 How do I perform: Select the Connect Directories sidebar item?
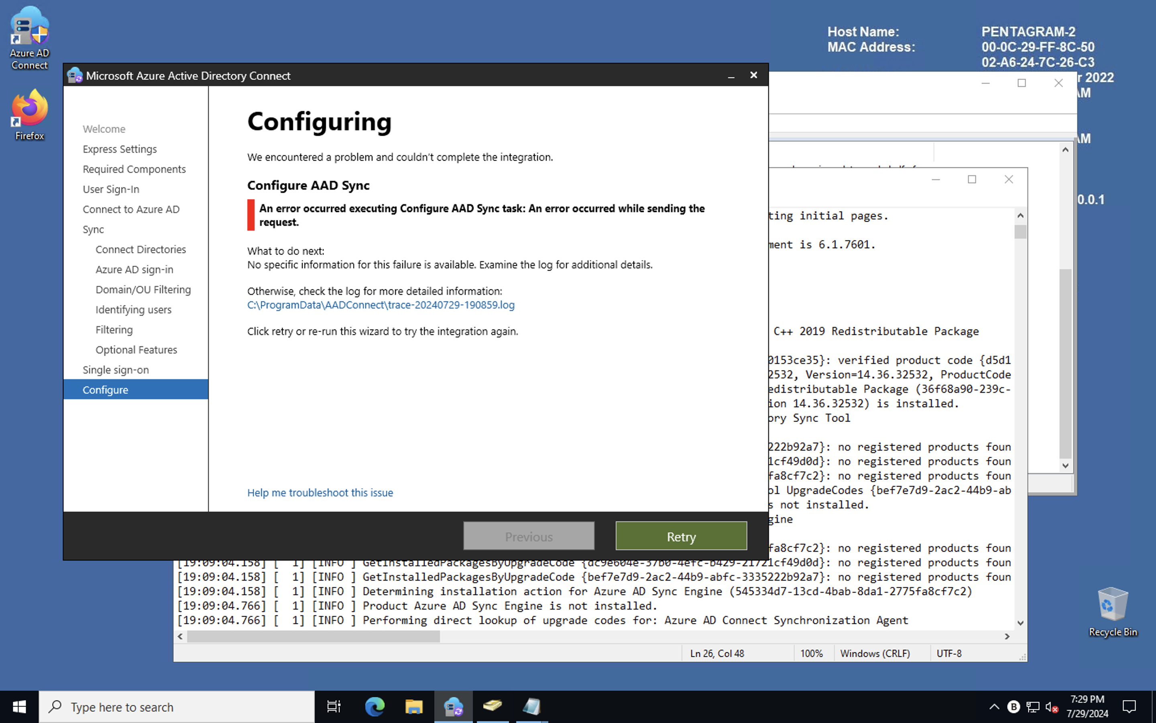[x=141, y=248]
